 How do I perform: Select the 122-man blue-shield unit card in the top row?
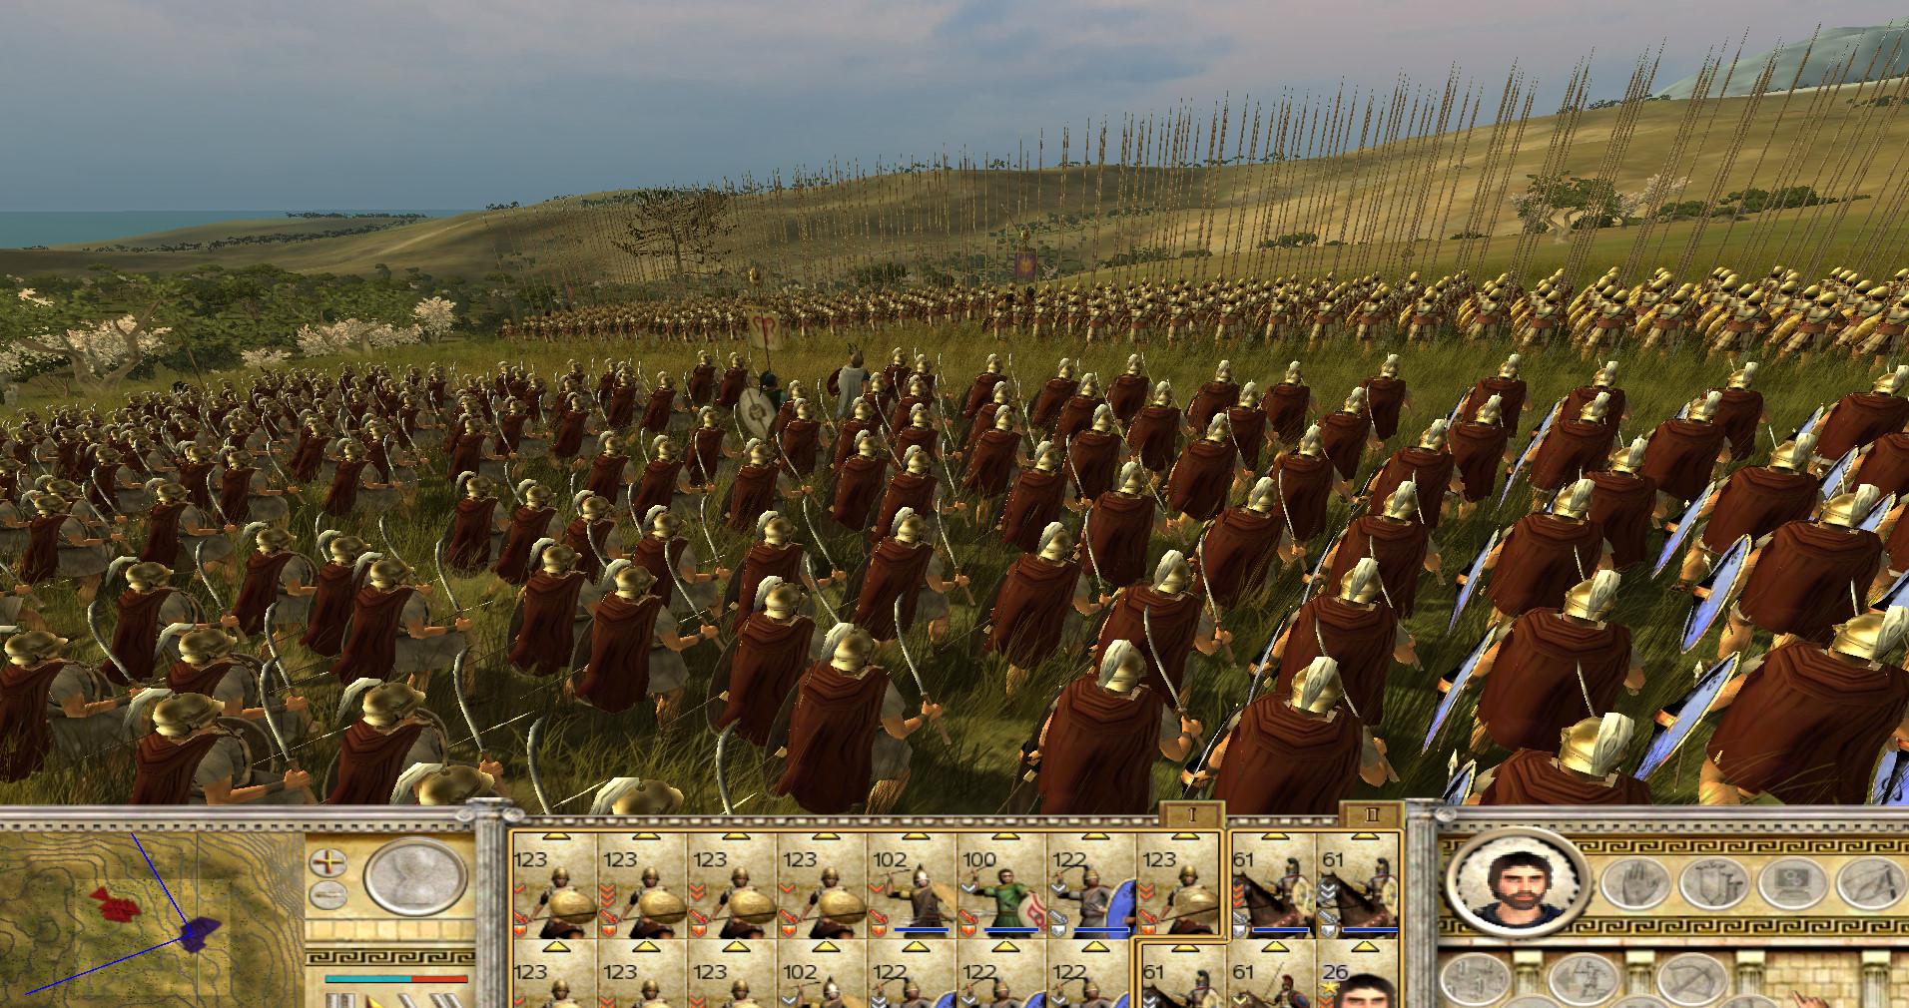coord(1092,886)
